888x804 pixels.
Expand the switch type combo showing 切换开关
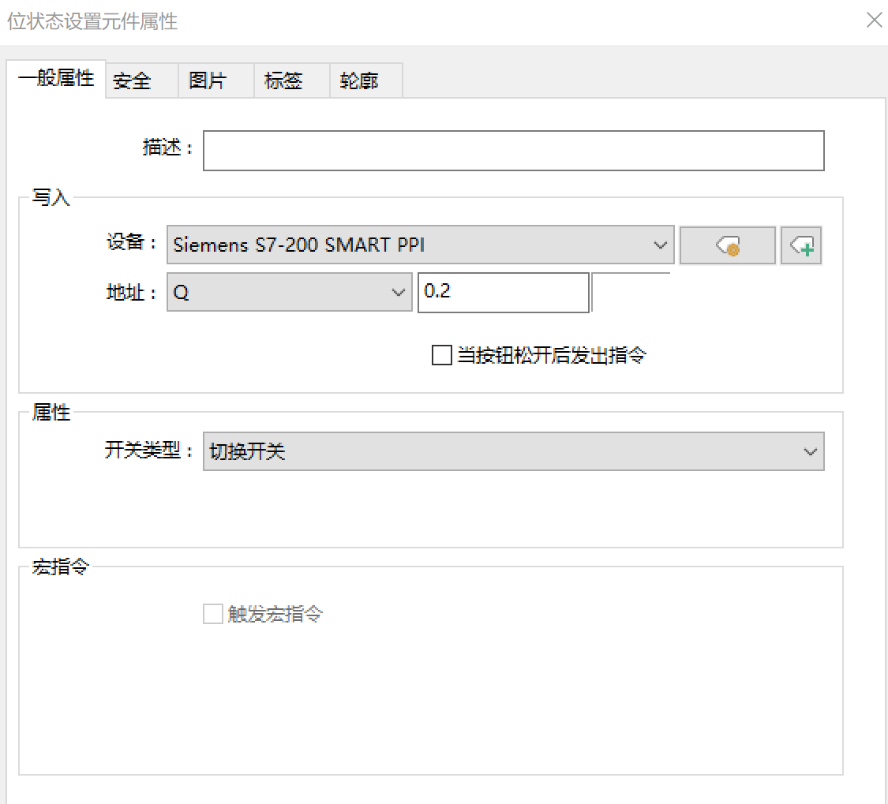[x=810, y=451]
